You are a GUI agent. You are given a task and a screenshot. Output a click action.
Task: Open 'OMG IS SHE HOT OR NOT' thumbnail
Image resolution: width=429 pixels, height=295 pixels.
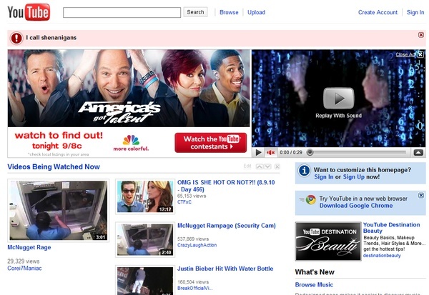coord(145,196)
